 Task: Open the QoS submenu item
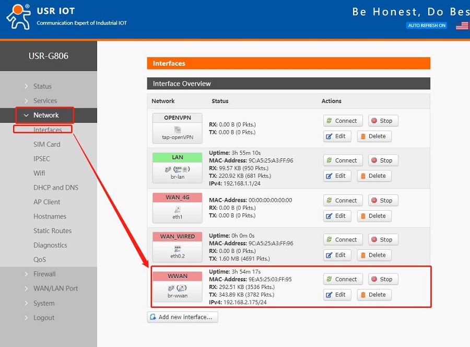pos(40,259)
